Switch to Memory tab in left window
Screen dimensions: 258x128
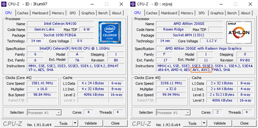pos(58,13)
